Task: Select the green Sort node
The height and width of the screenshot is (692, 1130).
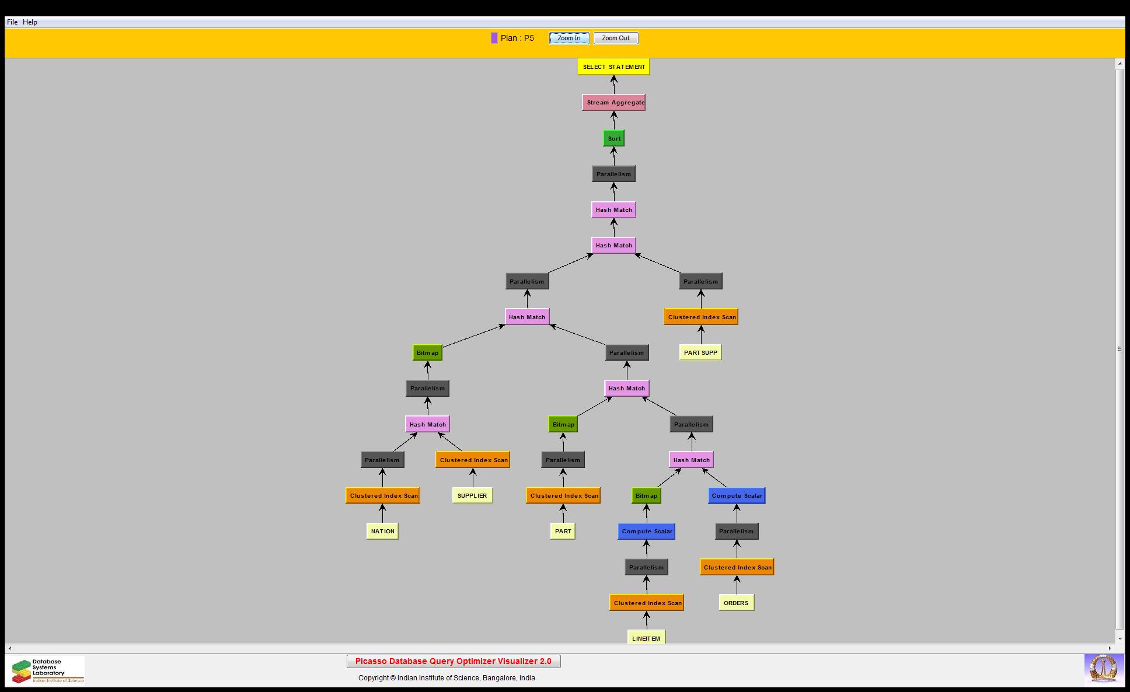Action: [613, 138]
